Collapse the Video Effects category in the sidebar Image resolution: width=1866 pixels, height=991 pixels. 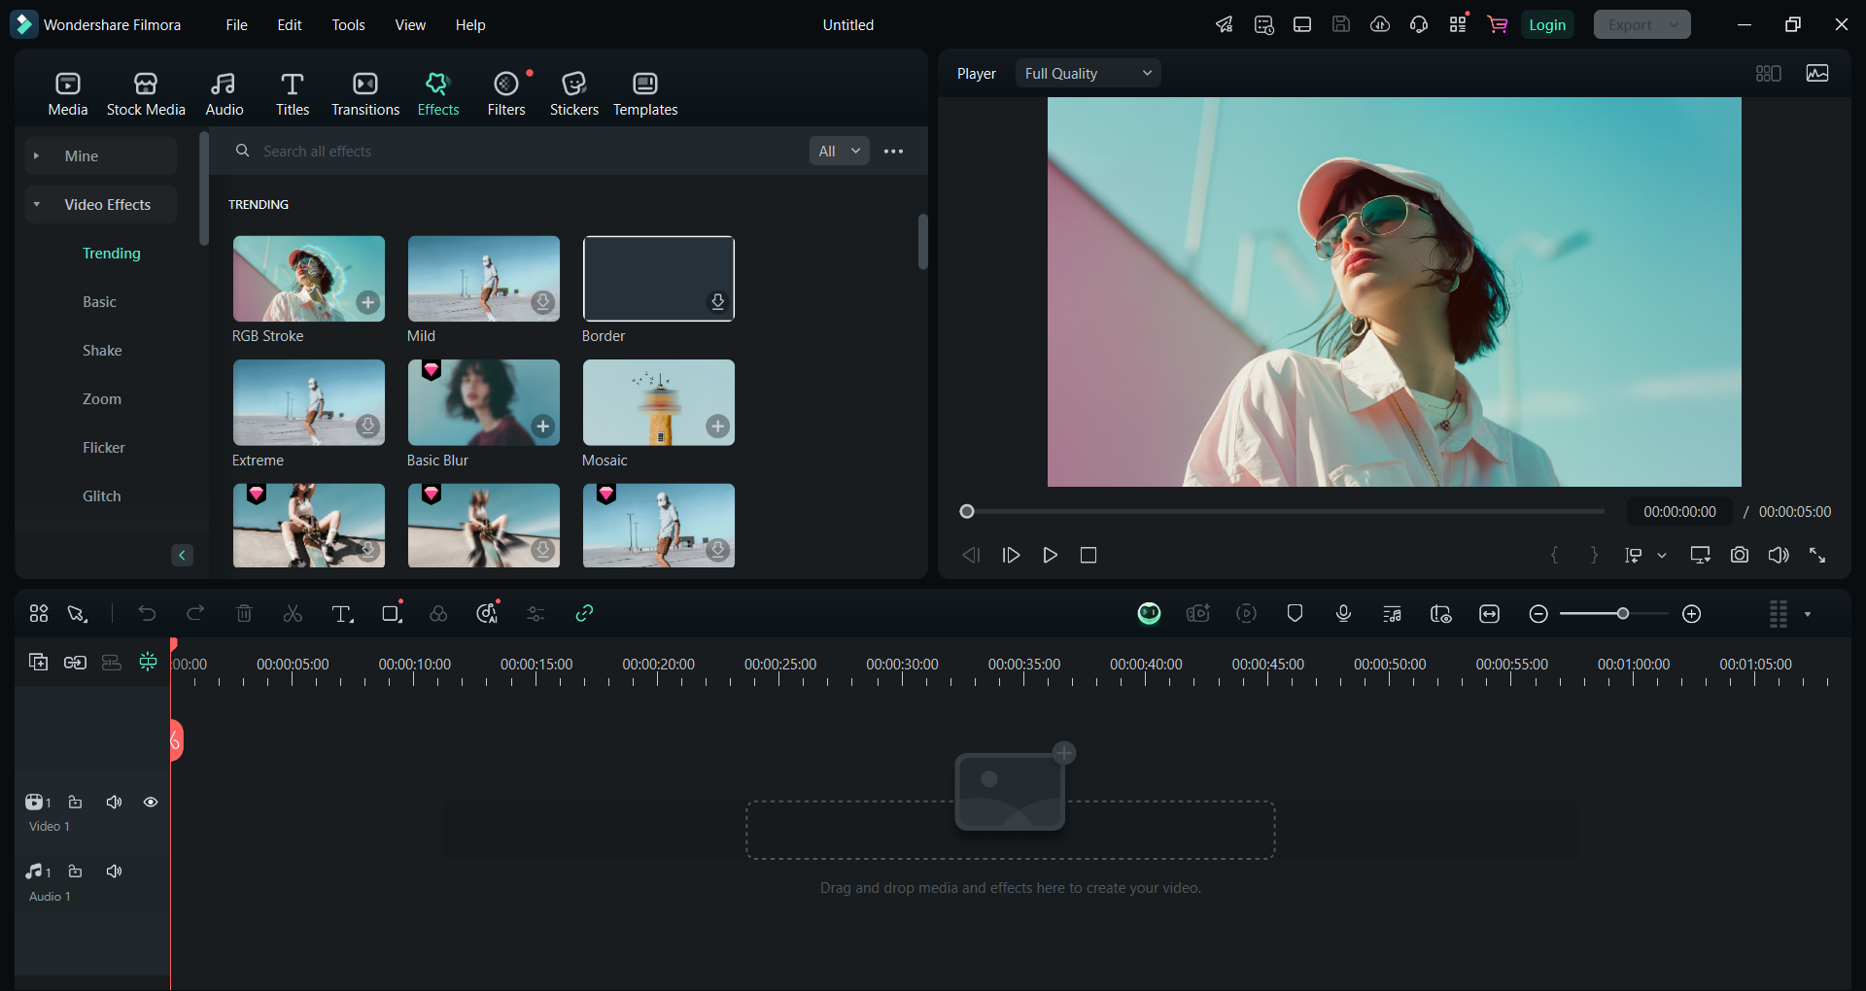[x=36, y=204]
